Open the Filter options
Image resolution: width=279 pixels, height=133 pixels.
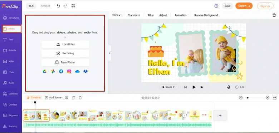151,15
